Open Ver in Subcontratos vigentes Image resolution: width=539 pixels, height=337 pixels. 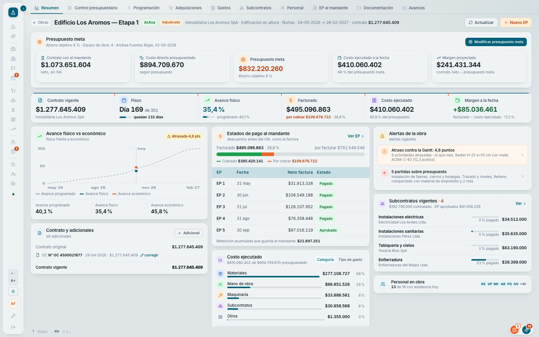[x=520, y=204]
